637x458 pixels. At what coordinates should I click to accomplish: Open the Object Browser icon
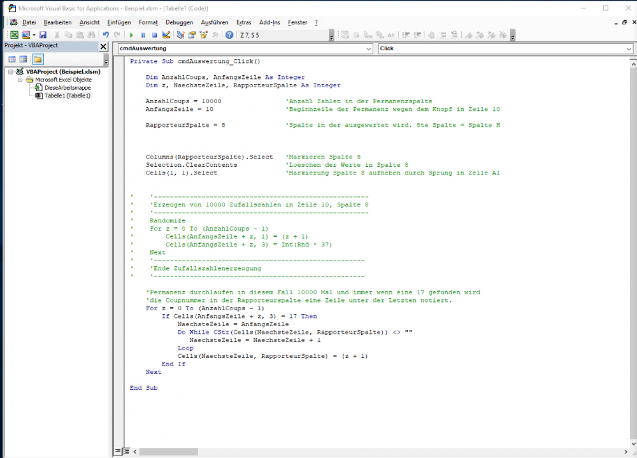point(204,35)
